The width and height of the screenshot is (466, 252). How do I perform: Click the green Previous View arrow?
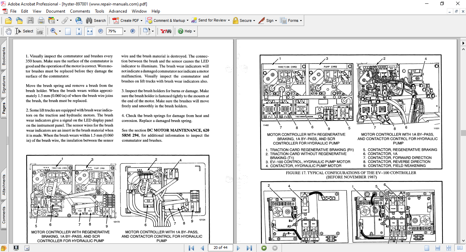tap(264, 248)
